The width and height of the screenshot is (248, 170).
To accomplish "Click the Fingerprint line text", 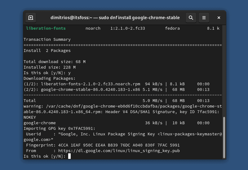I will (x=103, y=145).
